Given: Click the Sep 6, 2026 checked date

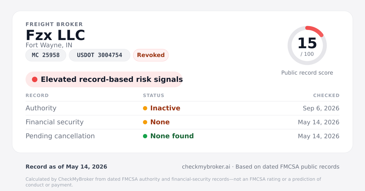Looking at the screenshot, I should (321, 108).
